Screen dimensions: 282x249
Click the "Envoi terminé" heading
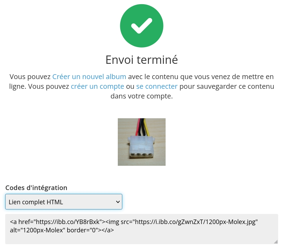[141, 60]
